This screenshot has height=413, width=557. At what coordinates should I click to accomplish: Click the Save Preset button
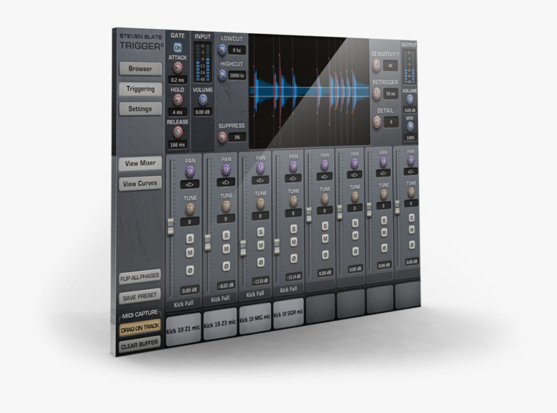140,296
